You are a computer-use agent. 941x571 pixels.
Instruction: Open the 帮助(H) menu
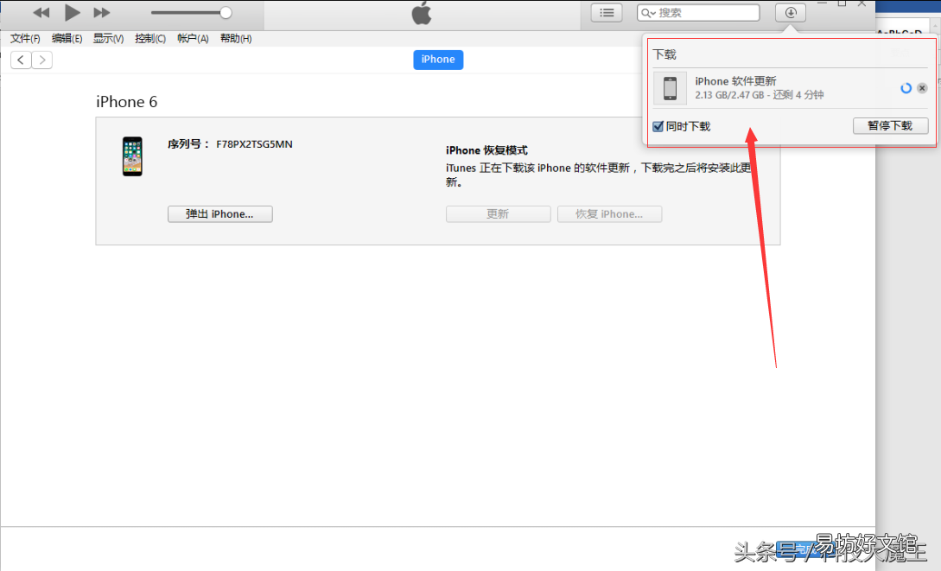pyautogui.click(x=236, y=38)
